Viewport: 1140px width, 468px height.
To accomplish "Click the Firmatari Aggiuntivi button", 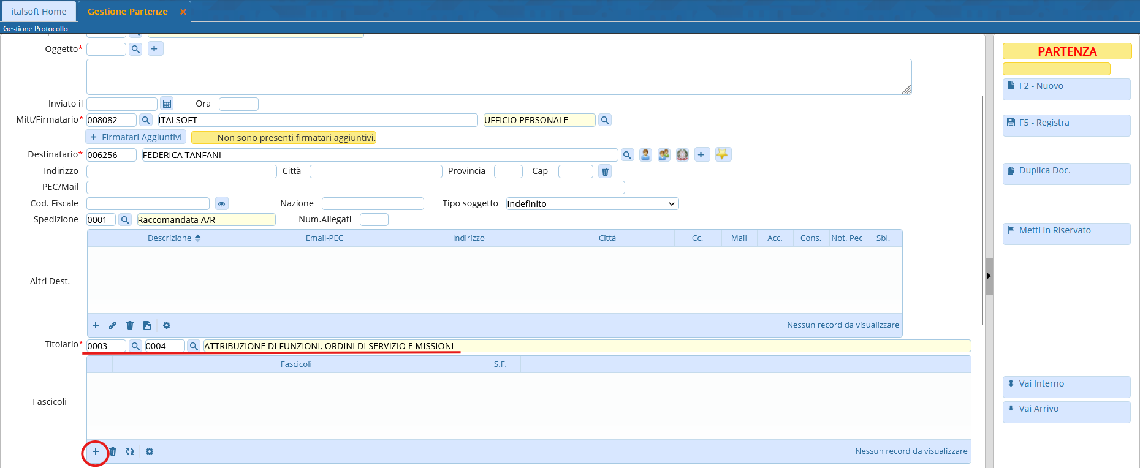I will click(136, 138).
